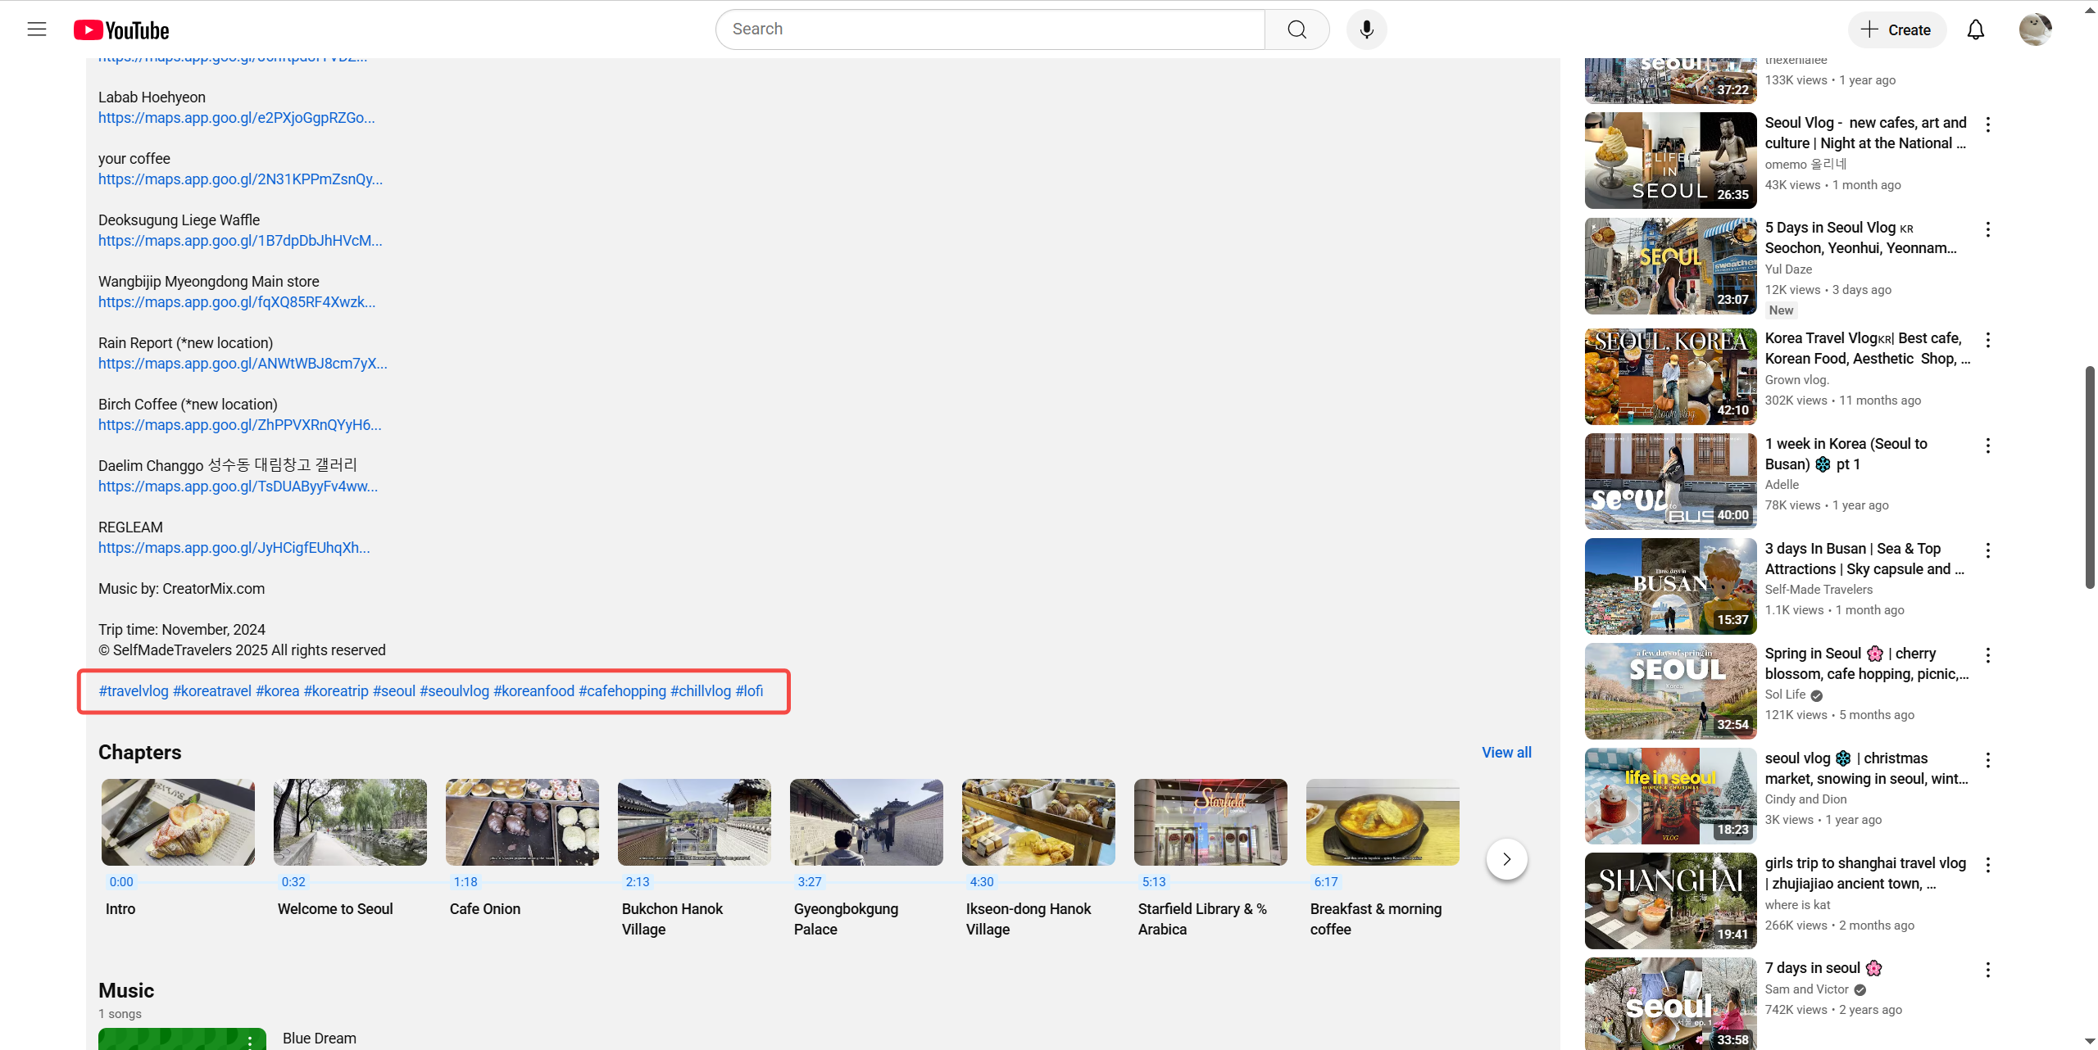The width and height of the screenshot is (2098, 1050).
Task: Click the Create button
Action: tap(1896, 29)
